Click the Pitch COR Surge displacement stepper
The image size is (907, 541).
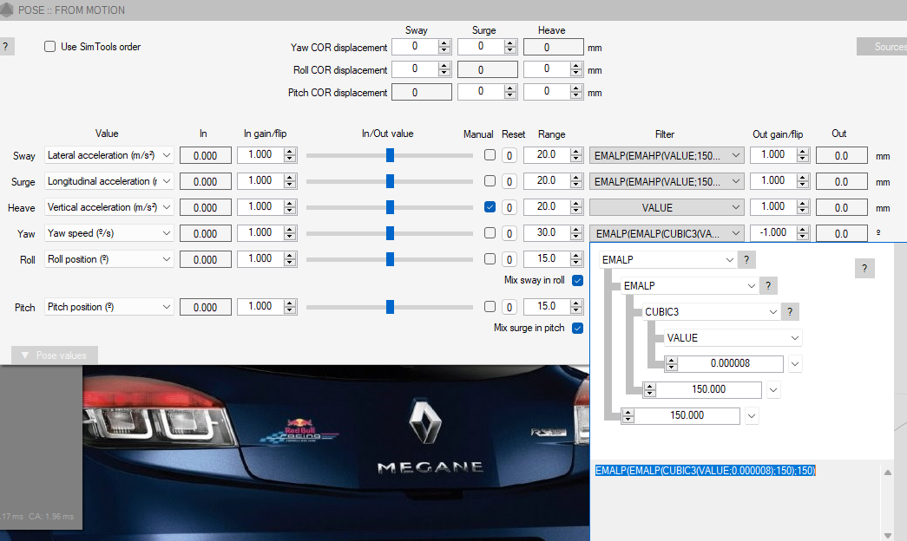tap(509, 92)
